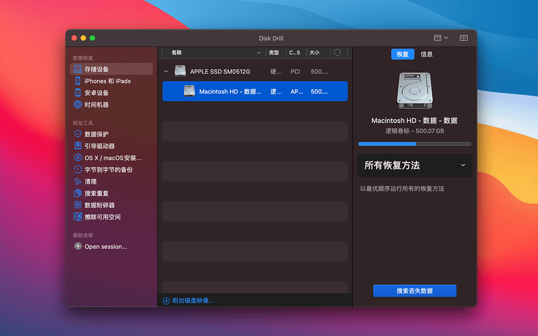Switch to the 恢复 tab
The height and width of the screenshot is (336, 538).
(403, 54)
